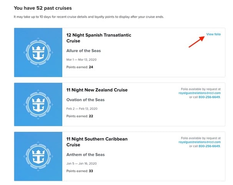The image size is (233, 185).
Task: Open View folio link for Transatlantic cruise
Action: point(213,34)
